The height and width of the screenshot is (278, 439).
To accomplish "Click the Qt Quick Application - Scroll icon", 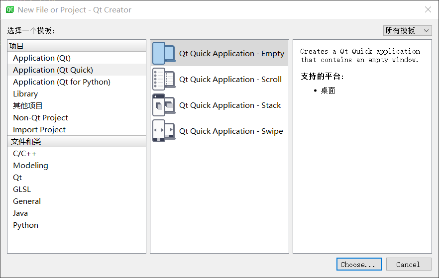I will click(x=164, y=79).
